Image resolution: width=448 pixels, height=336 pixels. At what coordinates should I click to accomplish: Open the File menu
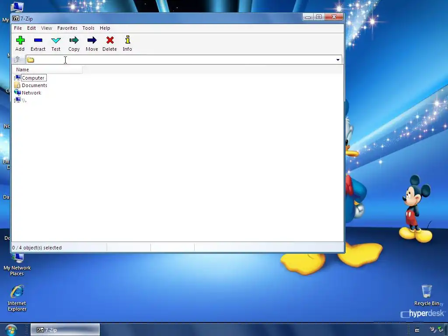(17, 28)
